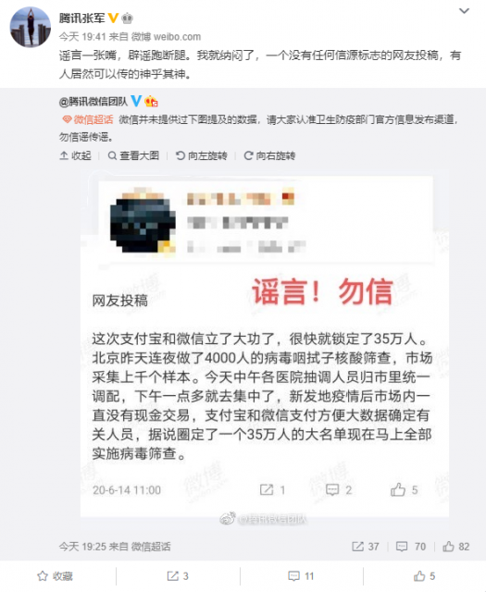Like the original post with 82 likes
486x592 pixels.
(456, 547)
